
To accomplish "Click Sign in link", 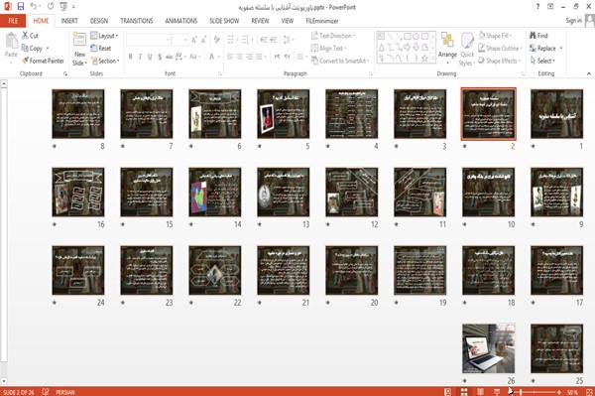I will coord(573,21).
